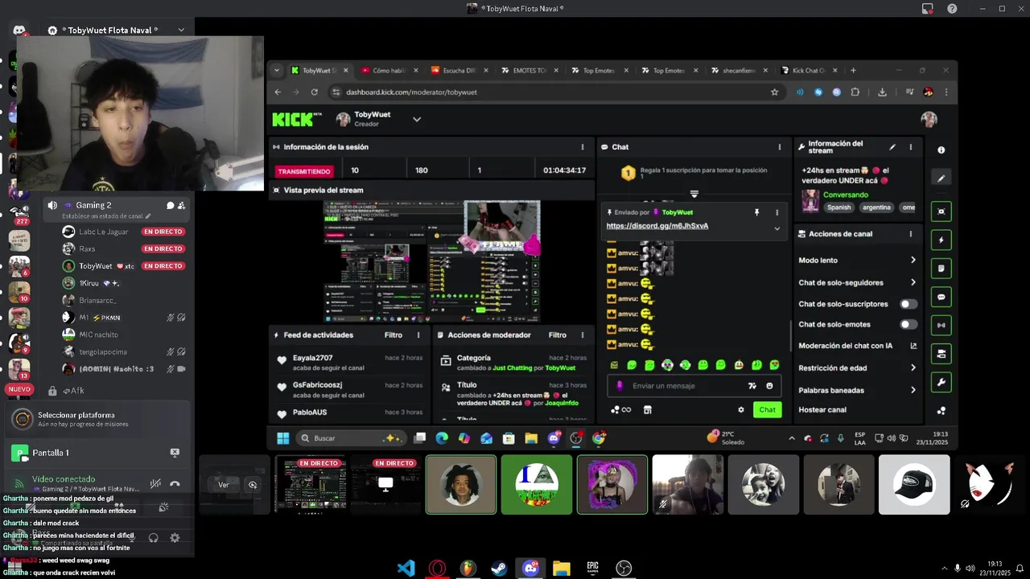Click the pin icon on the pinned message
This screenshot has width=1030, height=579.
click(x=756, y=212)
